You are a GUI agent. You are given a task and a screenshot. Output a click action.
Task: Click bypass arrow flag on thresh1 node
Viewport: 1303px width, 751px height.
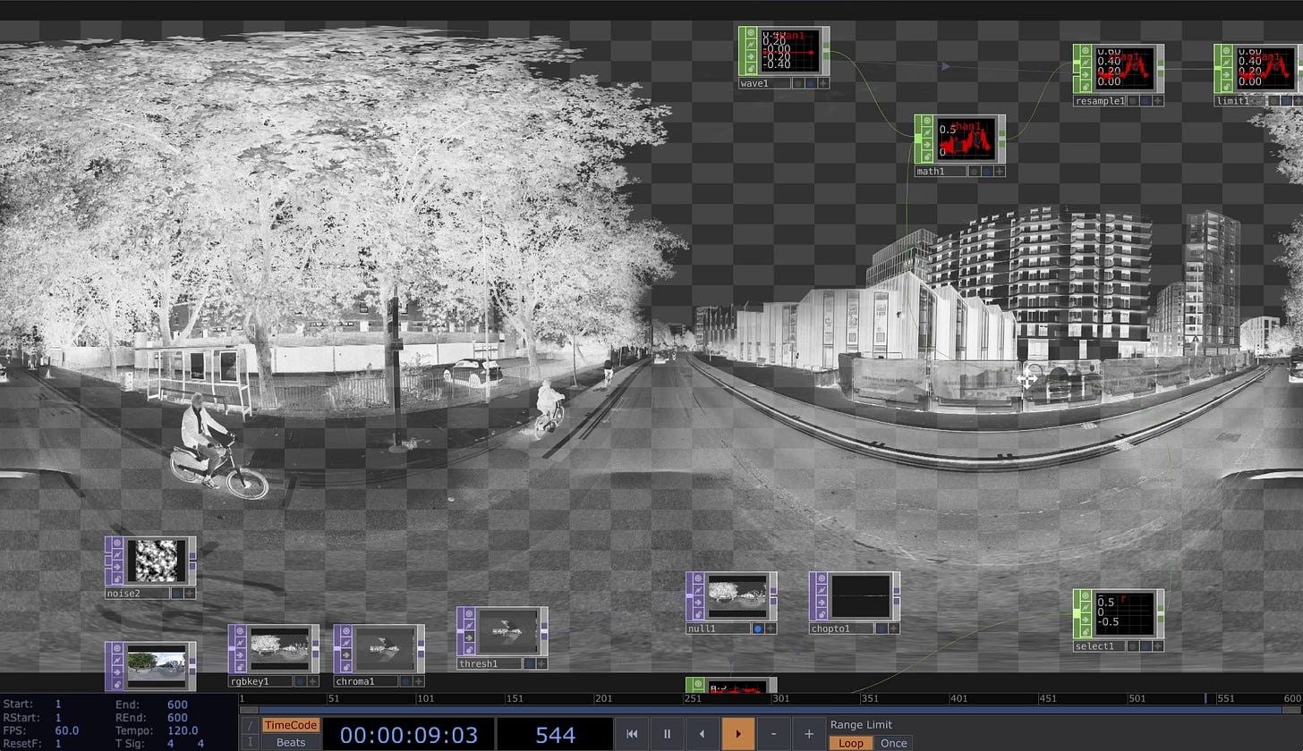[x=469, y=637]
